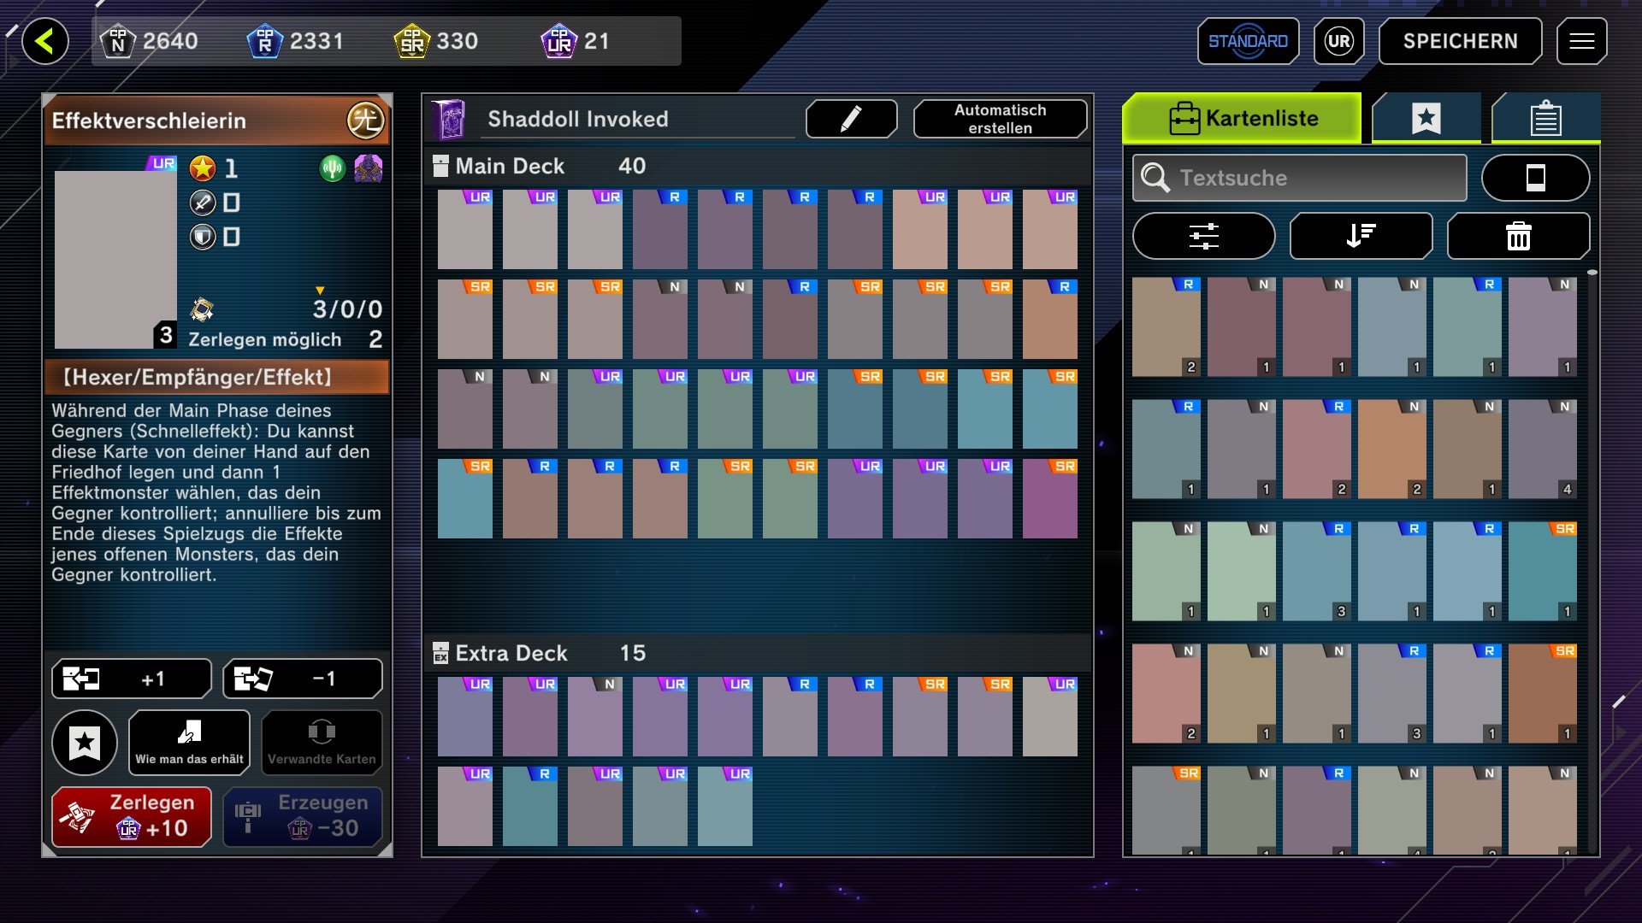Click the green back arrow button
1642x923 pixels.
click(45, 41)
